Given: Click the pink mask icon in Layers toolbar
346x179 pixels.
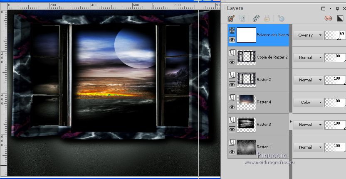Looking at the screenshot, I should tap(328, 18).
